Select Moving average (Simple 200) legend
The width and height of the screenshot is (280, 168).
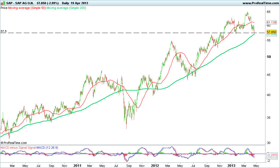pyautogui.click(x=66, y=8)
